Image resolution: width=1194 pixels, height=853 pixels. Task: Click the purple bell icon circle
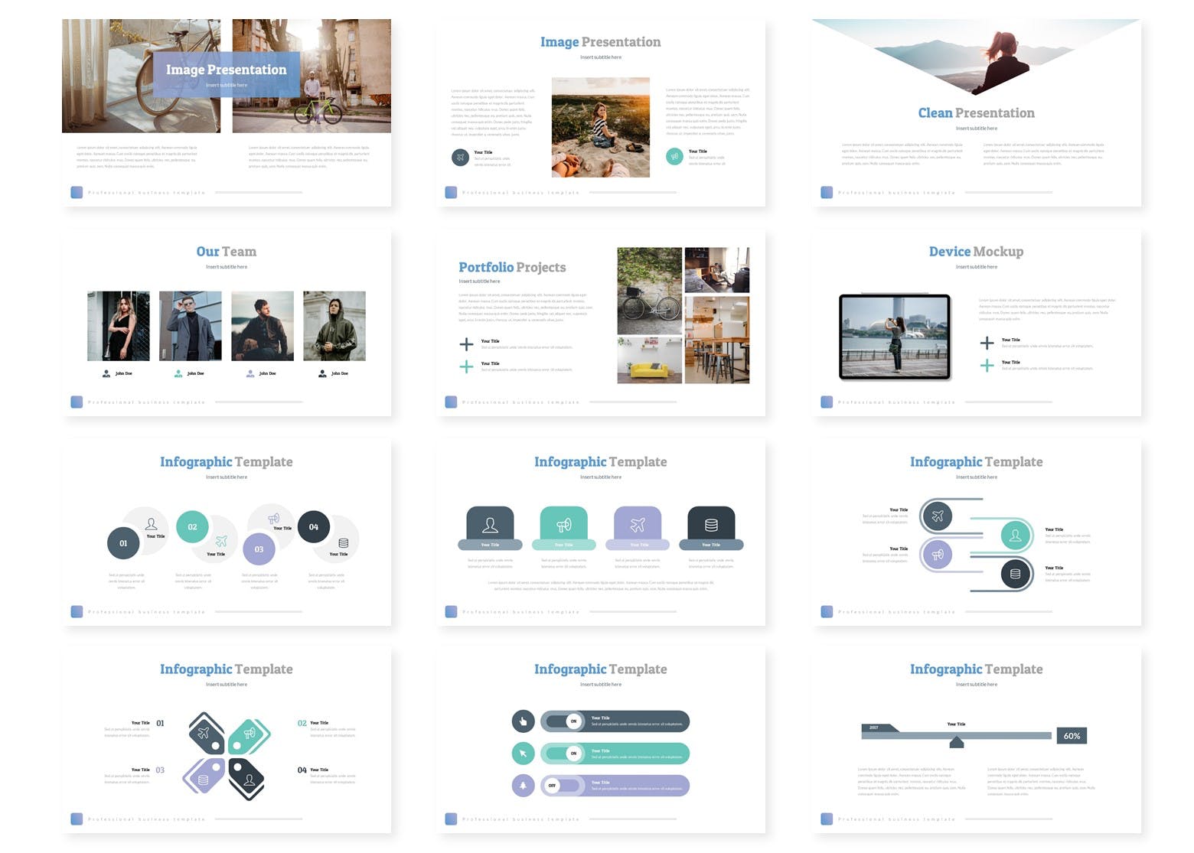pyautogui.click(x=524, y=786)
